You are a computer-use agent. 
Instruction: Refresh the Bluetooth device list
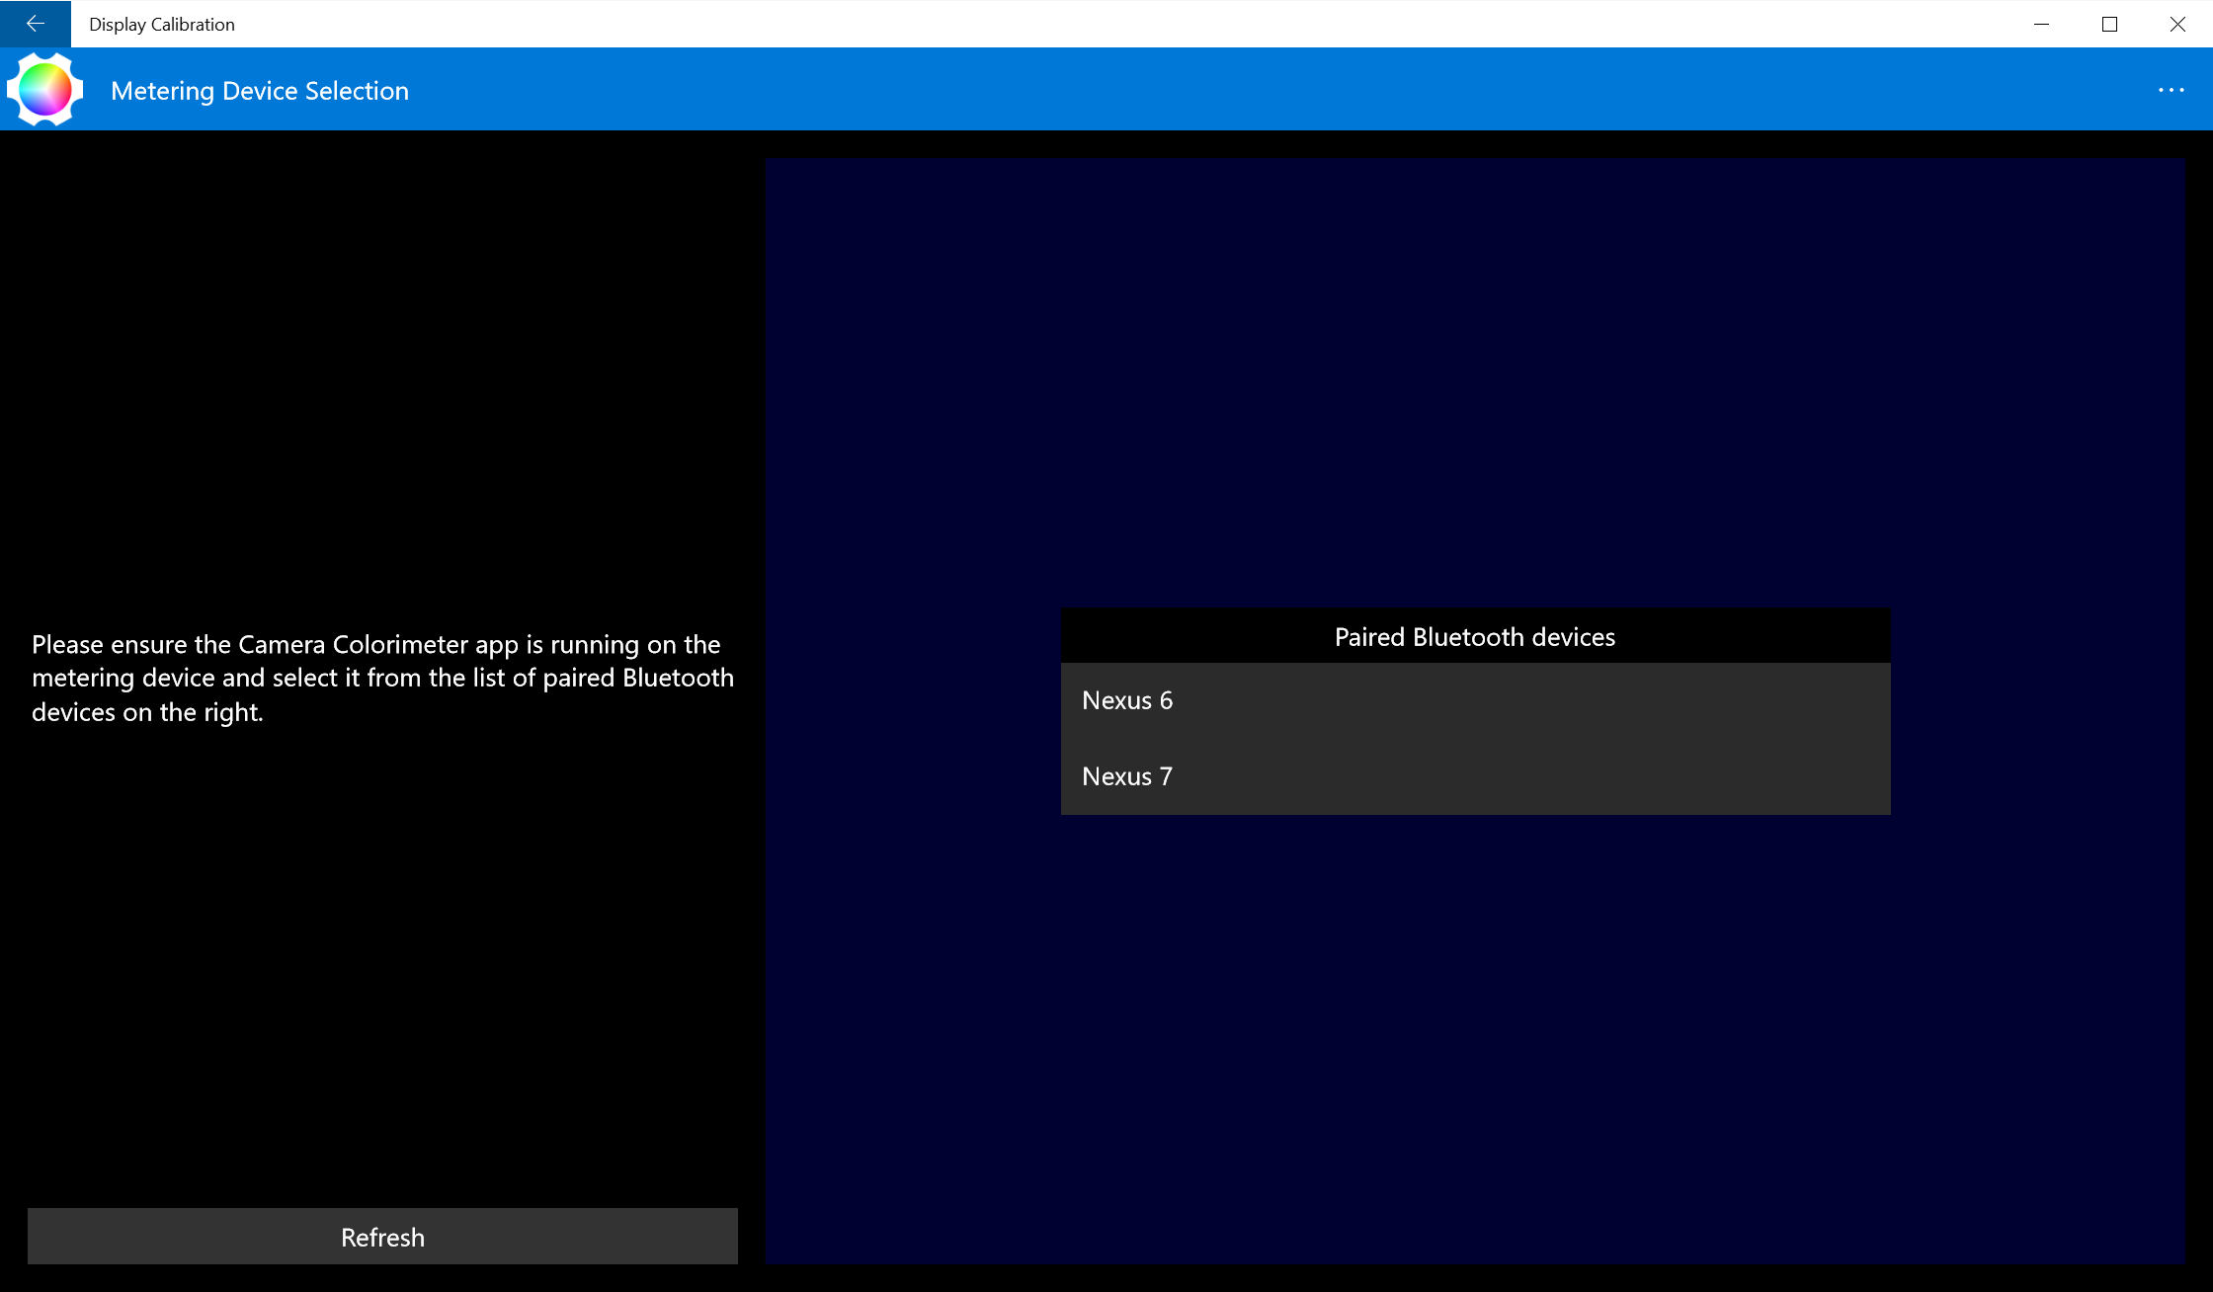coord(382,1237)
